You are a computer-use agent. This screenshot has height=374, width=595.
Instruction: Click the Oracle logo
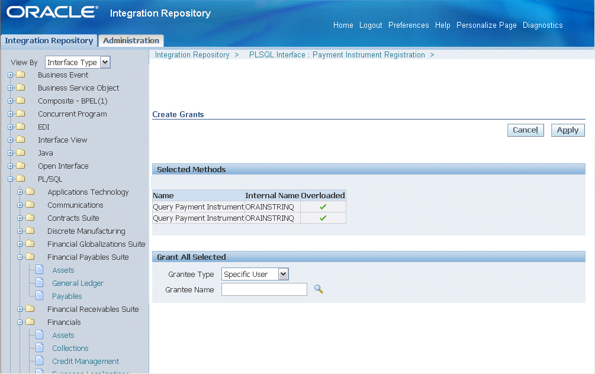pyautogui.click(x=52, y=12)
